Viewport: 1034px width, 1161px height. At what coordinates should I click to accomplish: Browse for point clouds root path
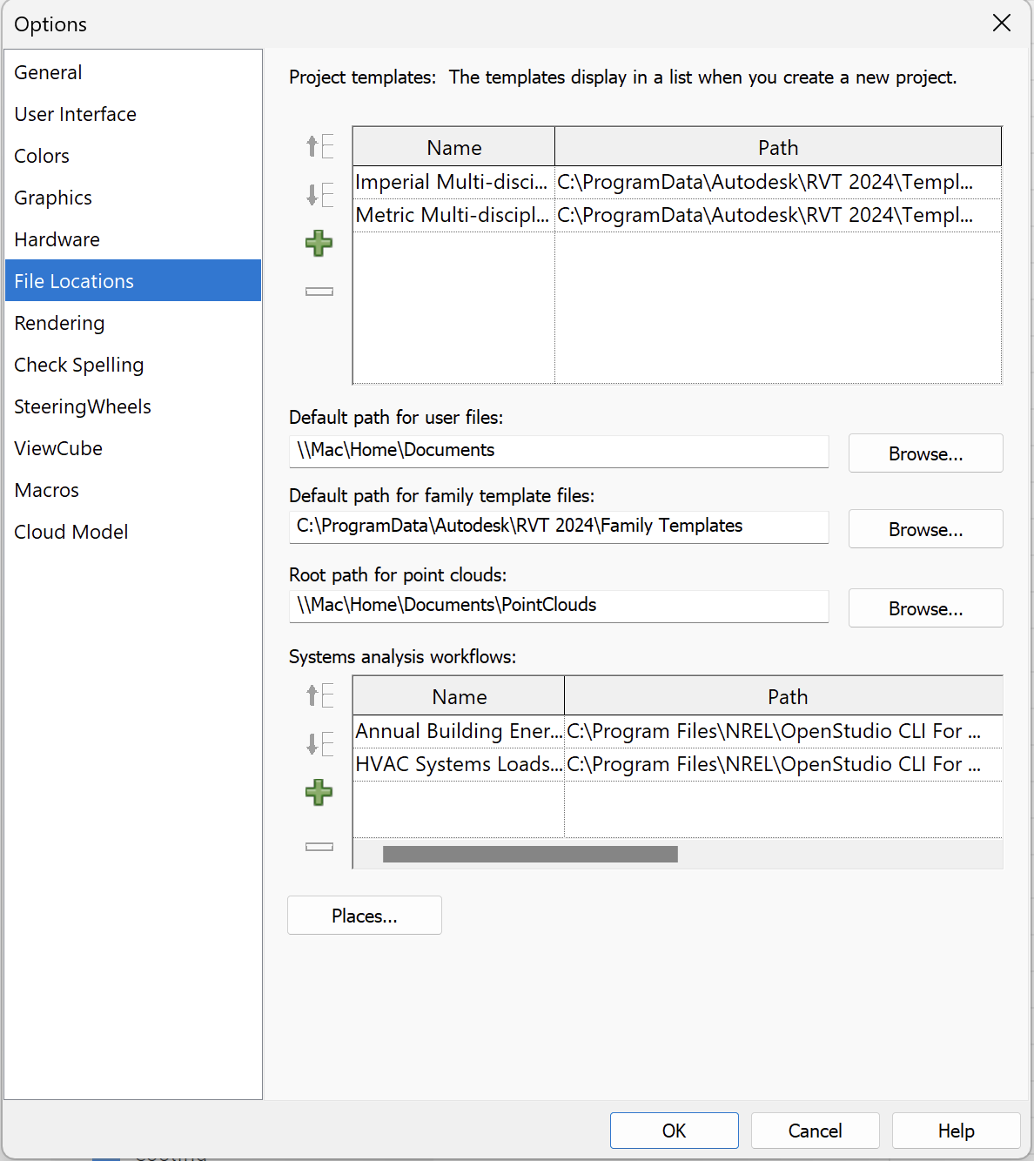click(925, 607)
